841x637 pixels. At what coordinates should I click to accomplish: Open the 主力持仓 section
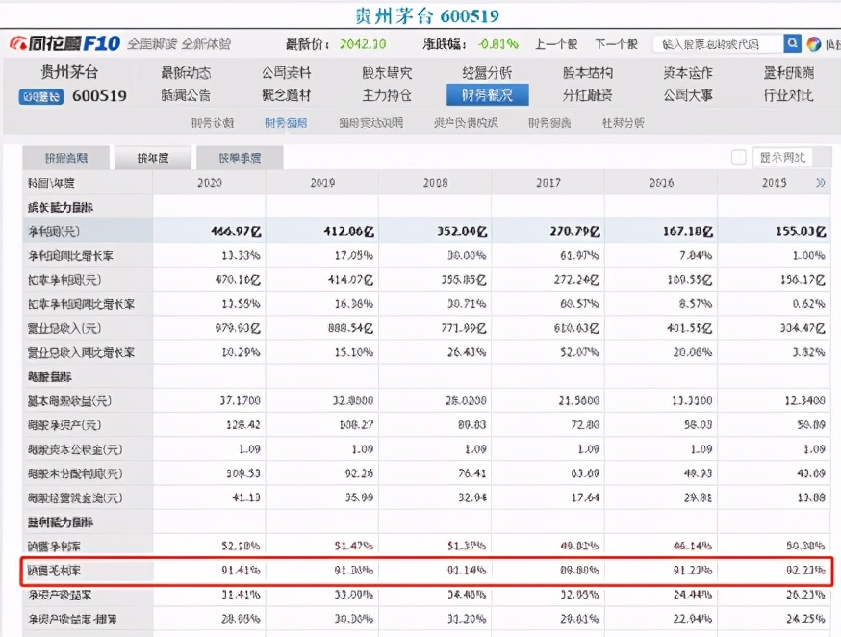click(x=389, y=94)
